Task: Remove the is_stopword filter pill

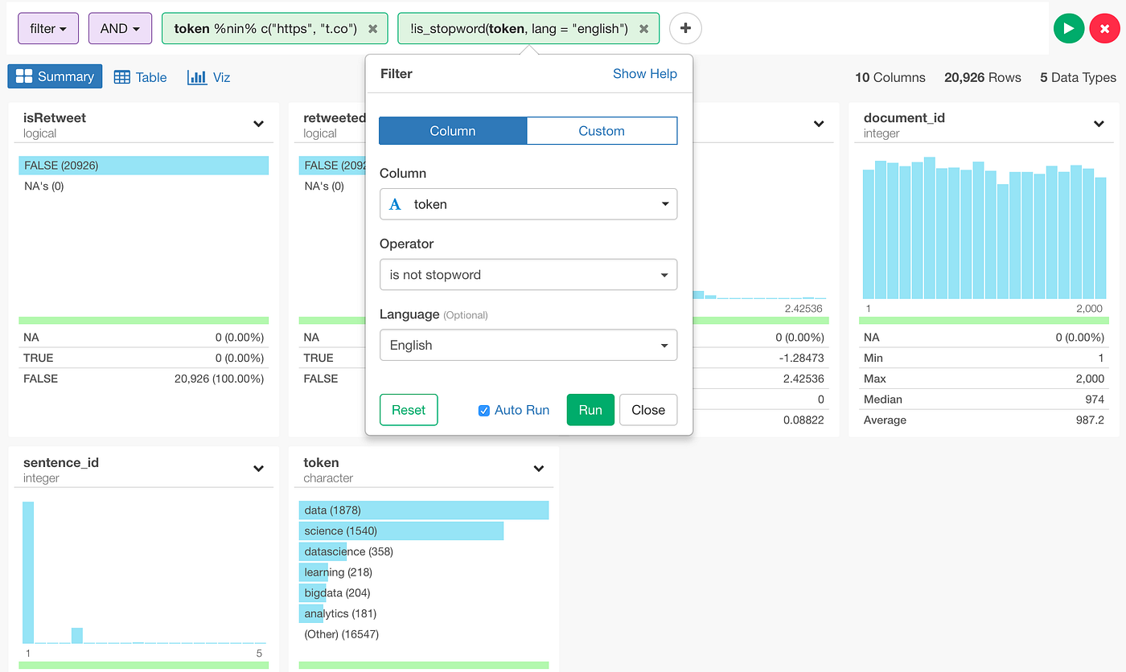Action: pyautogui.click(x=643, y=27)
